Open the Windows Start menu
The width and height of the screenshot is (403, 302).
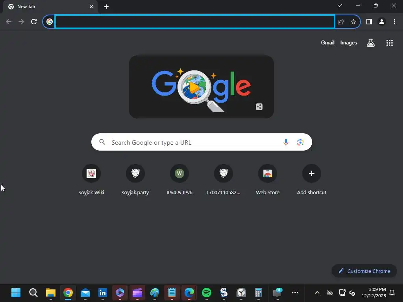point(16,293)
